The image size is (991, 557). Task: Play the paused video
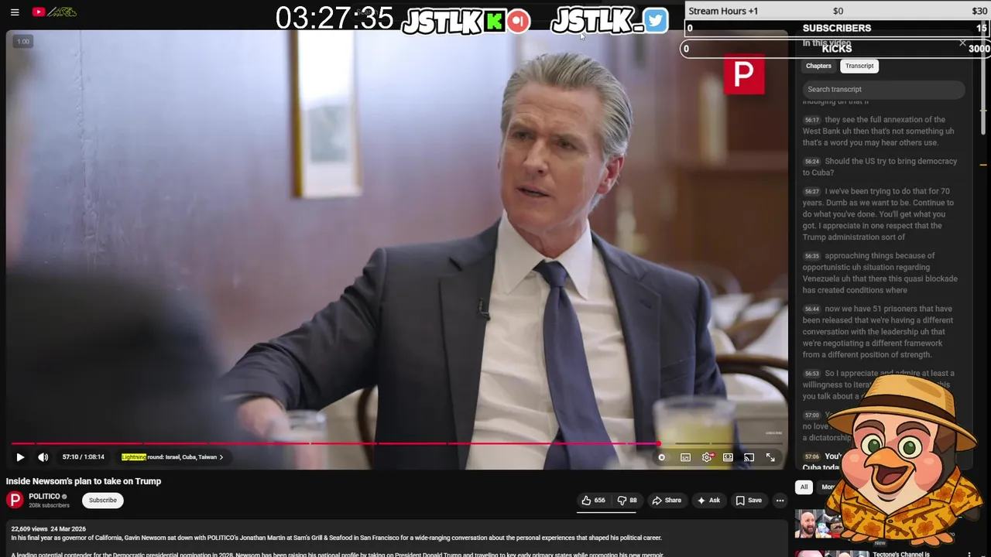20,457
